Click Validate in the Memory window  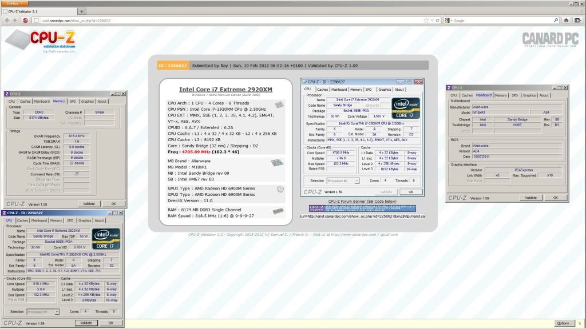tap(89, 204)
